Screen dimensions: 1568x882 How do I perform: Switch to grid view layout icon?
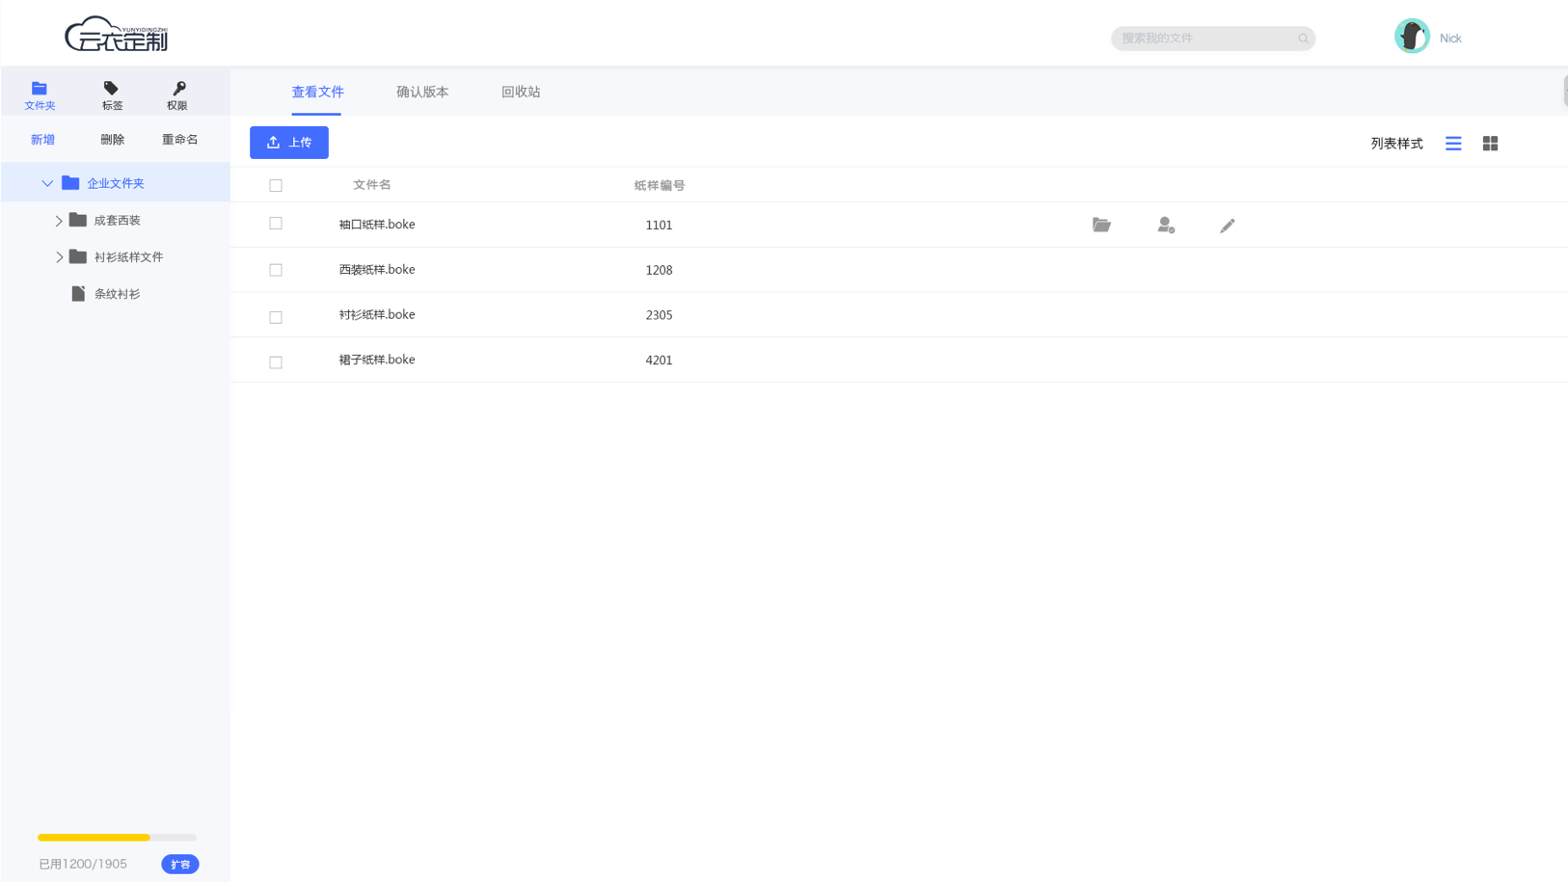[x=1490, y=144]
